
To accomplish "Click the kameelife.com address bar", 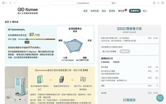I will (83, 3).
